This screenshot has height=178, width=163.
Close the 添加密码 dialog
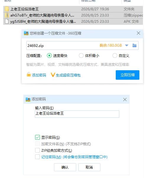pos(125,99)
